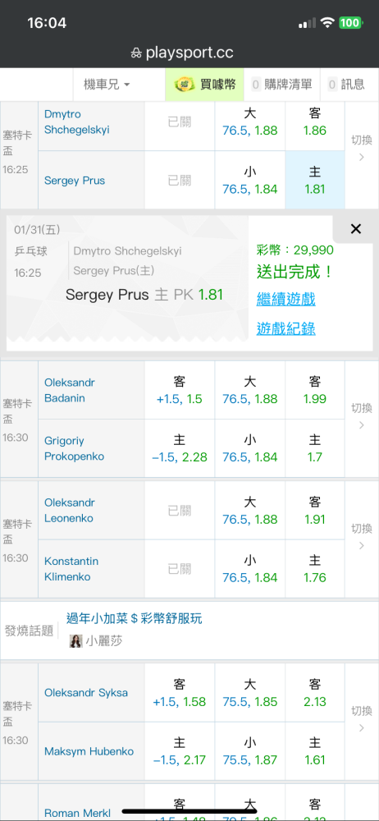Click 切換 arrow for Syksa match
This screenshot has height=821, width=379.
tap(361, 719)
